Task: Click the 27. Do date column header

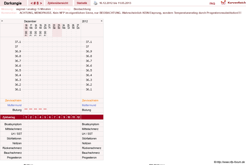Action: [x=78, y=27]
